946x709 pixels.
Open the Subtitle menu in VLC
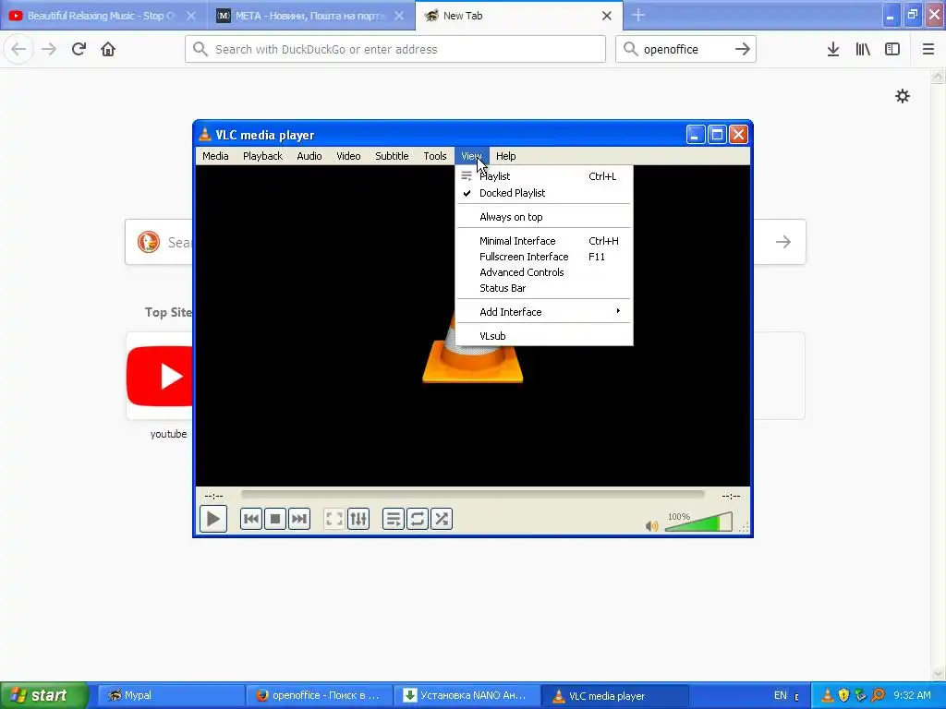click(392, 156)
